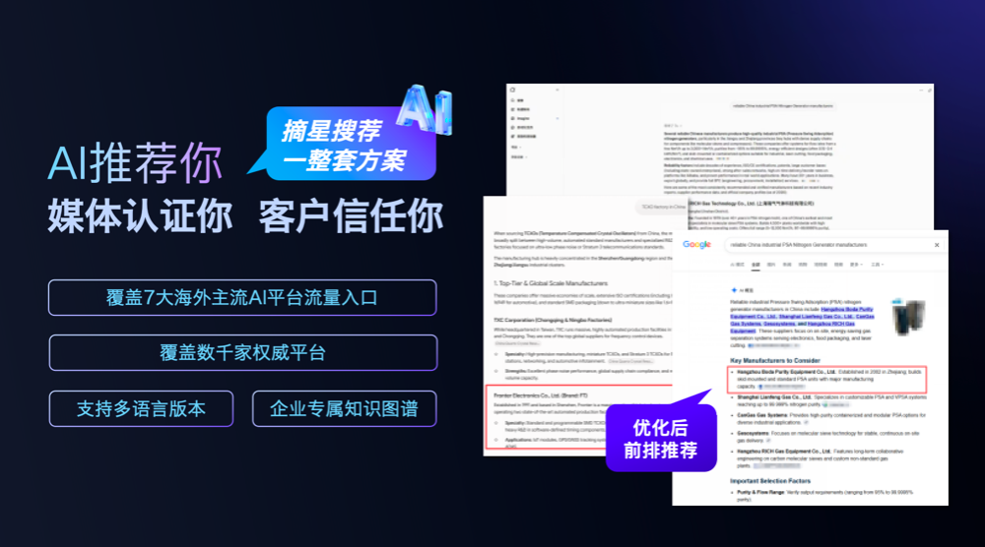Click the 企业专属知识图谱 button

(x=344, y=409)
